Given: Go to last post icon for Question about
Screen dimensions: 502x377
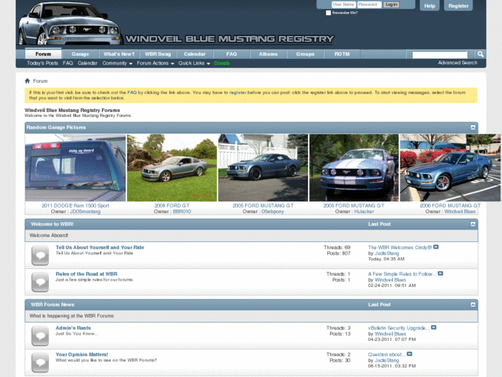Looking at the screenshot, I should click(409, 354).
